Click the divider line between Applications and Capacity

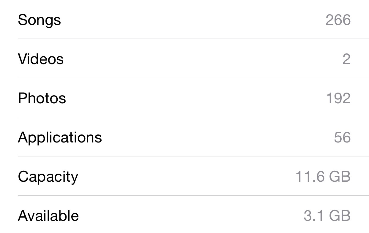click(193, 156)
